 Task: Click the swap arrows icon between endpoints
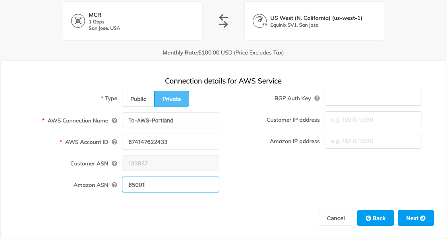coord(223,21)
